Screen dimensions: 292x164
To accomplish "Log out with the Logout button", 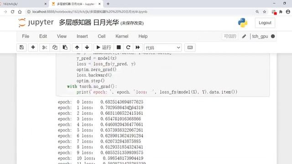I will point(265,23).
